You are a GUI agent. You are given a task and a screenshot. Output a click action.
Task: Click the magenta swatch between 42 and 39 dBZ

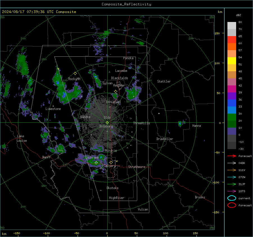pos(232,89)
